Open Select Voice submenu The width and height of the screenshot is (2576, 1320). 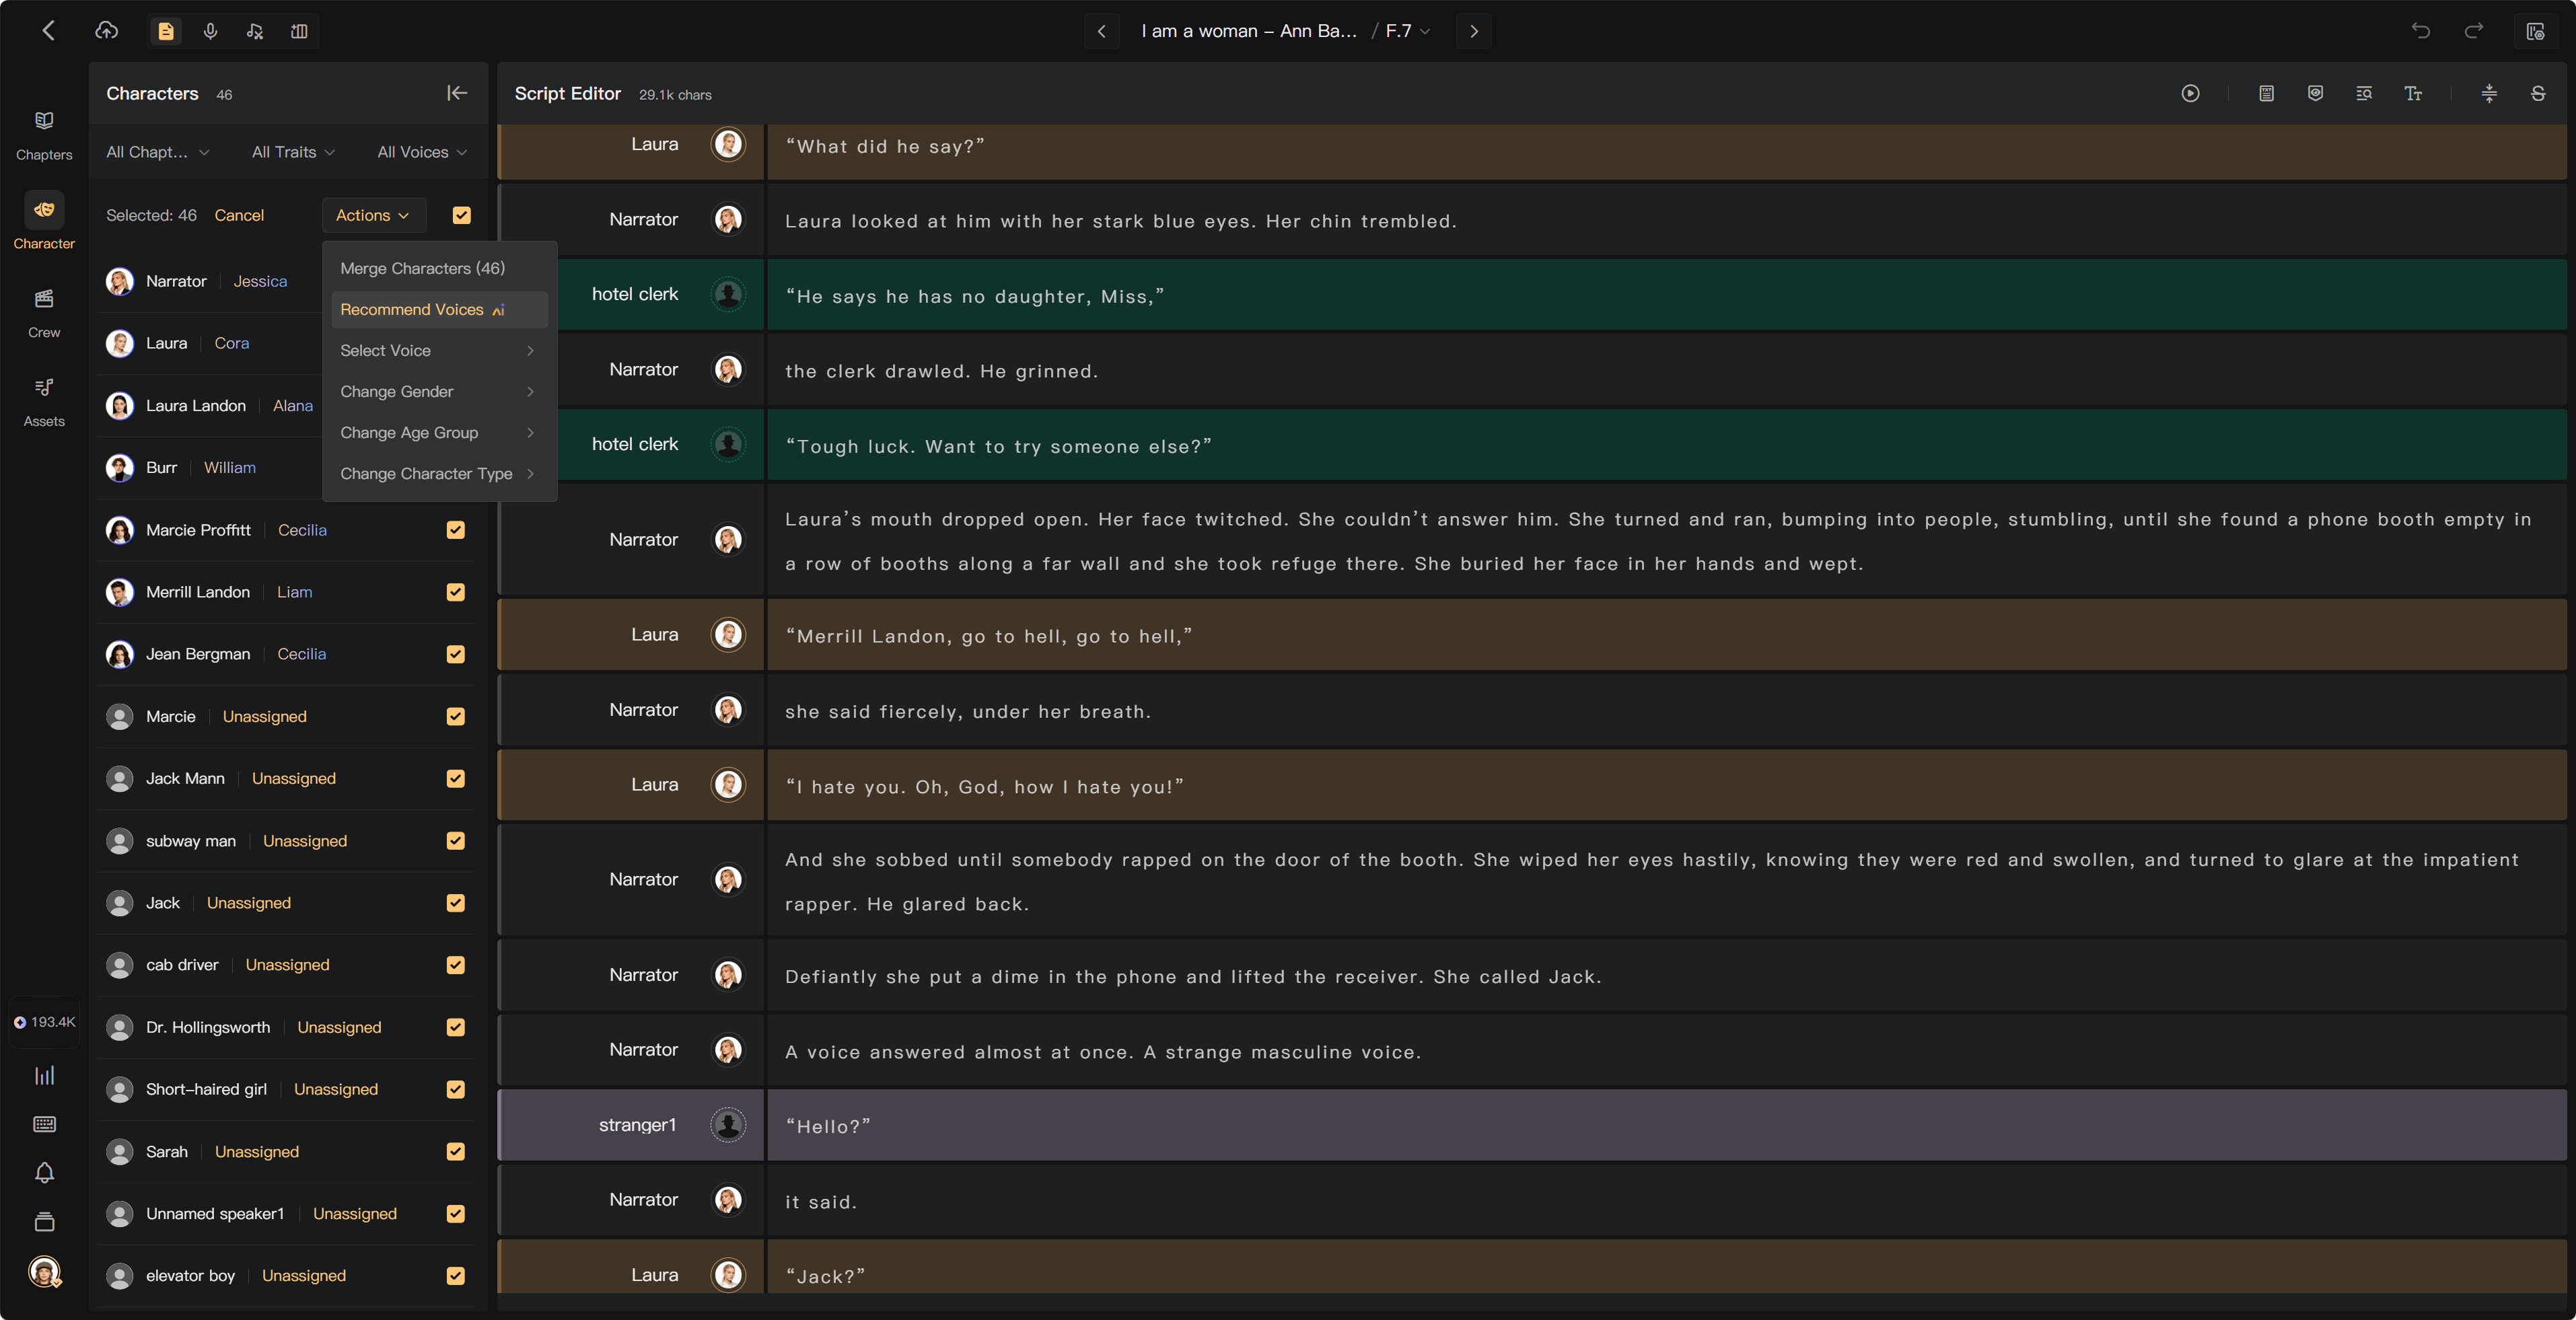[439, 350]
